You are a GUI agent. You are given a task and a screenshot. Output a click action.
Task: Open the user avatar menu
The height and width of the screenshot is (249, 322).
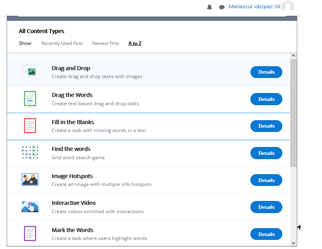tap(288, 7)
